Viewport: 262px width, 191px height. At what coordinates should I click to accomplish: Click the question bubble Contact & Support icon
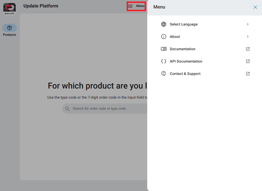(x=164, y=74)
